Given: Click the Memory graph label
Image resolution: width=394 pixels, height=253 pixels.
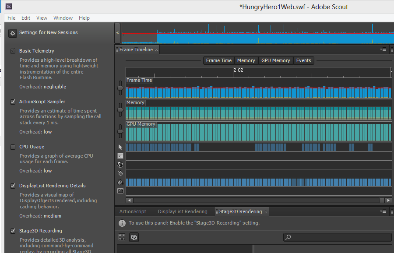Looking at the screenshot, I should (x=135, y=102).
